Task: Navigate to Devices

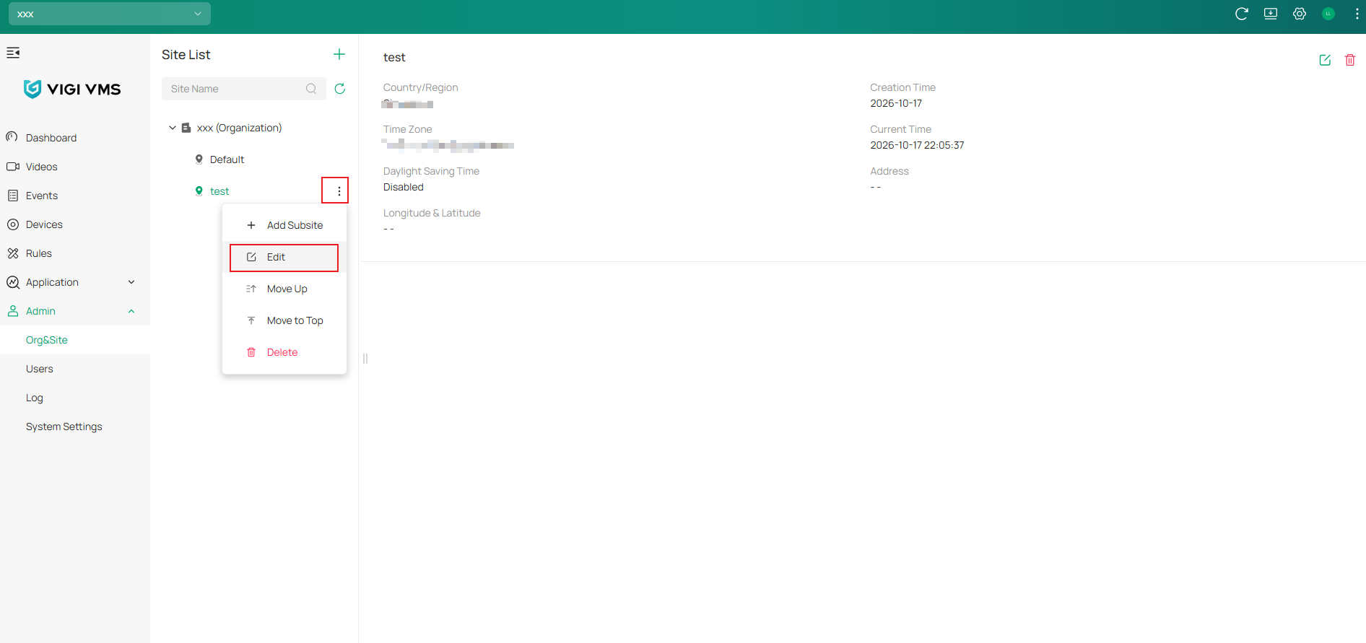Action: (75, 224)
